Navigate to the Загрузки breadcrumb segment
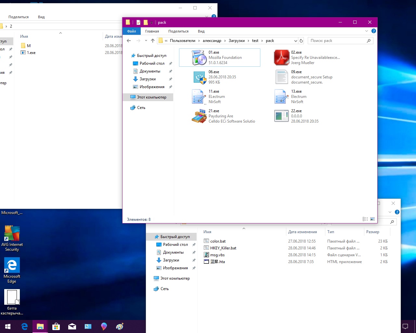The height and width of the screenshot is (333, 416). (237, 41)
